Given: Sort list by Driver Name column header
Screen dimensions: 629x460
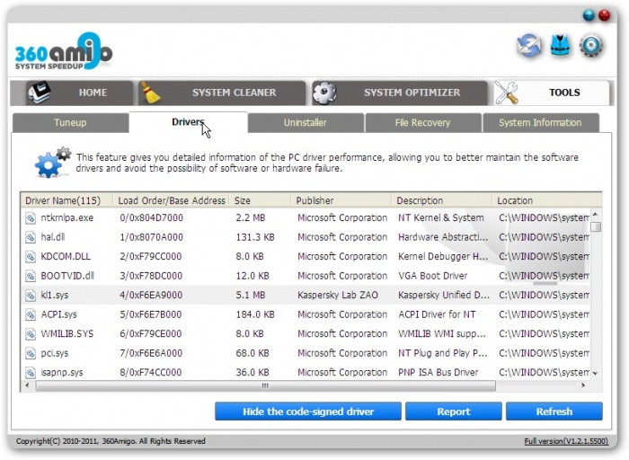Looking at the screenshot, I should (x=63, y=200).
